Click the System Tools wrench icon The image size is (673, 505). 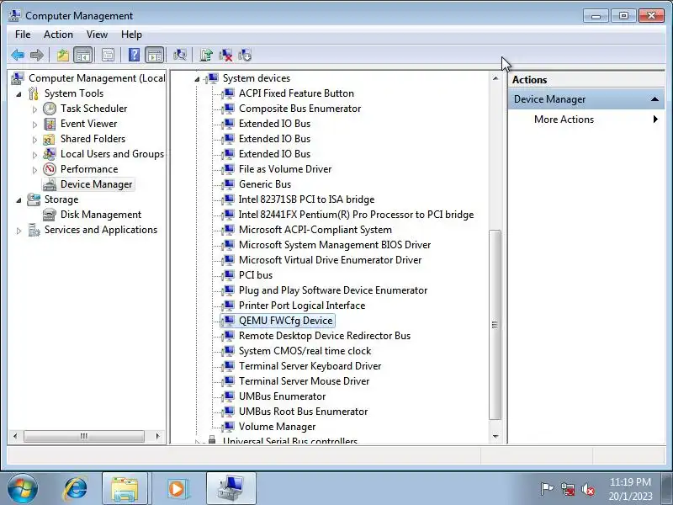[34, 93]
